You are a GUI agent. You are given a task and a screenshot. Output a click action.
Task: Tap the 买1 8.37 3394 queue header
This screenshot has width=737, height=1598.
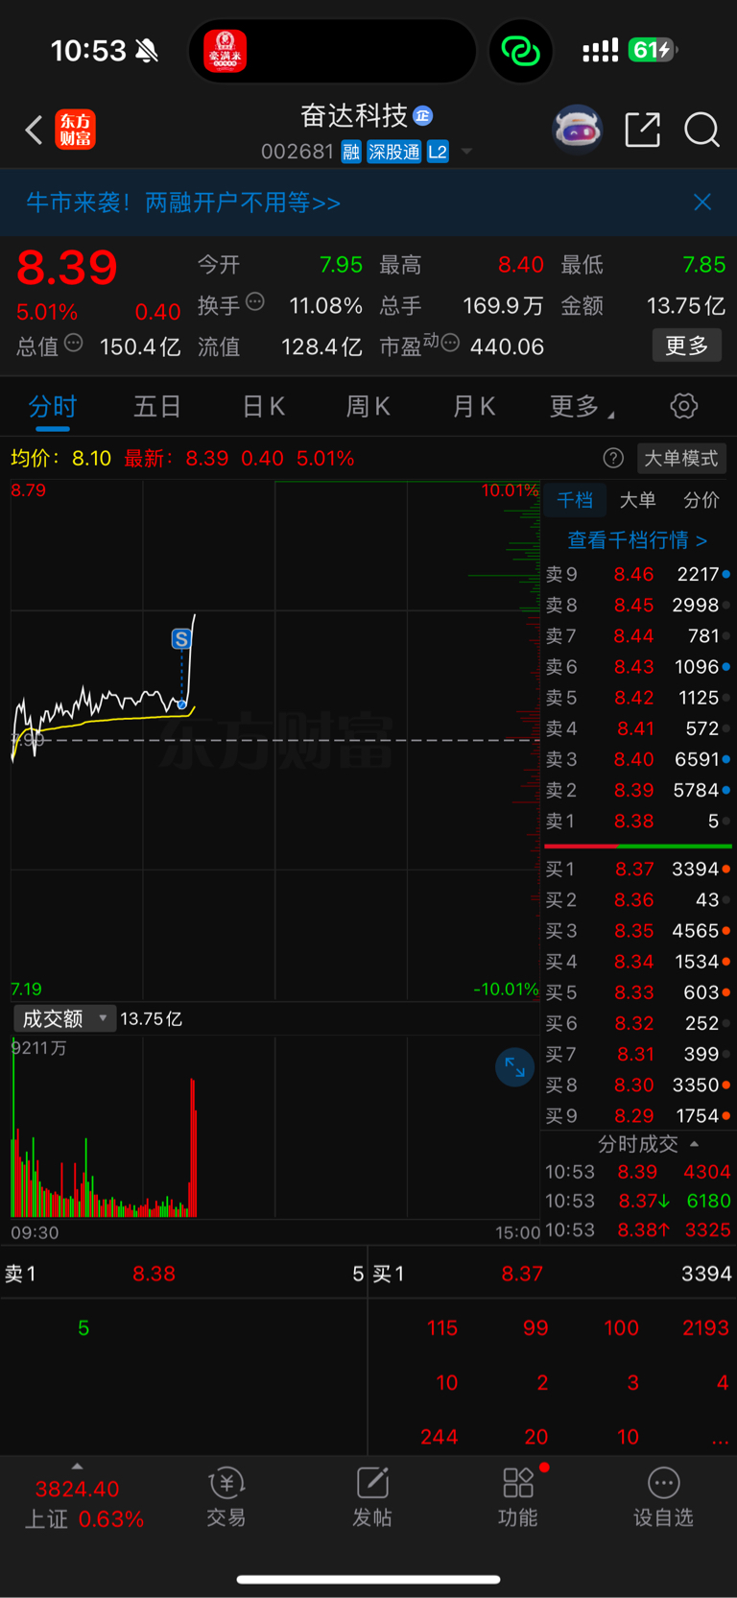(x=552, y=1274)
